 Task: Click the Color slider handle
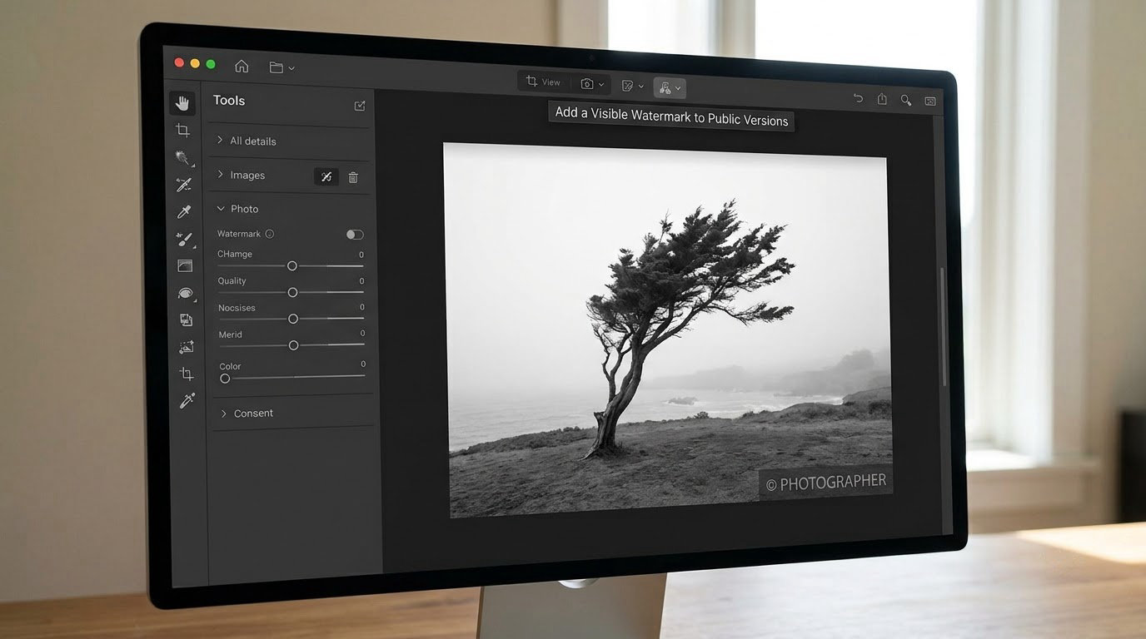coord(225,379)
